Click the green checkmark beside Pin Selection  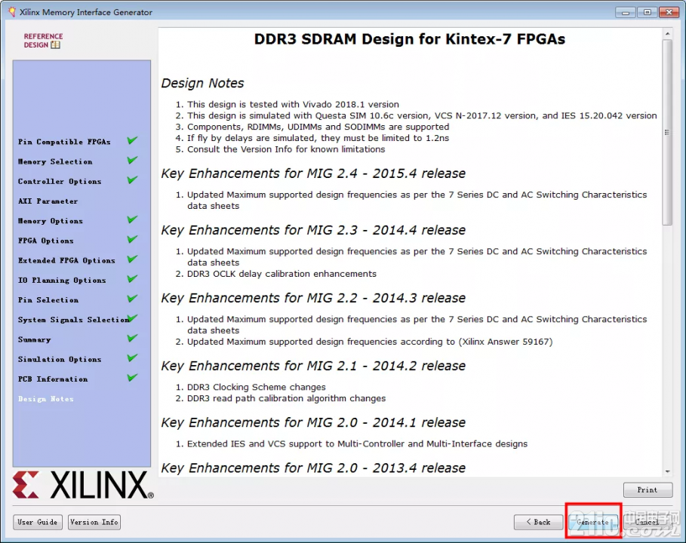(132, 298)
